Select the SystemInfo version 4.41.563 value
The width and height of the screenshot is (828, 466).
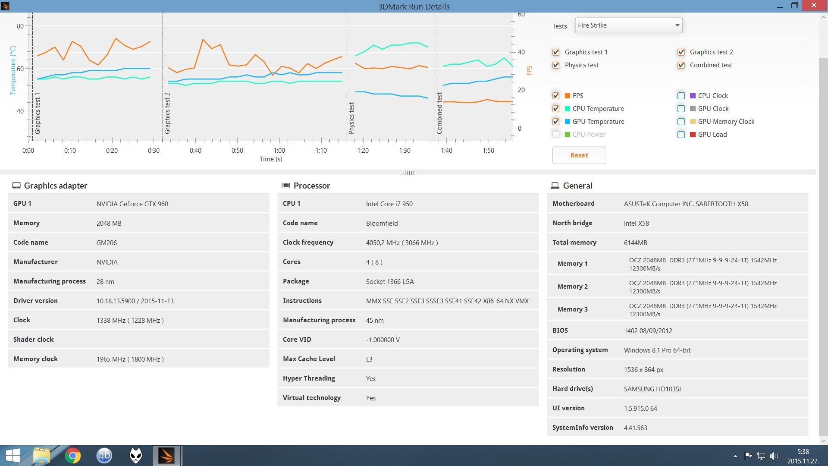[636, 428]
